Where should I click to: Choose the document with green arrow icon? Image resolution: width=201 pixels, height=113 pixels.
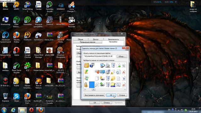click(x=118, y=66)
